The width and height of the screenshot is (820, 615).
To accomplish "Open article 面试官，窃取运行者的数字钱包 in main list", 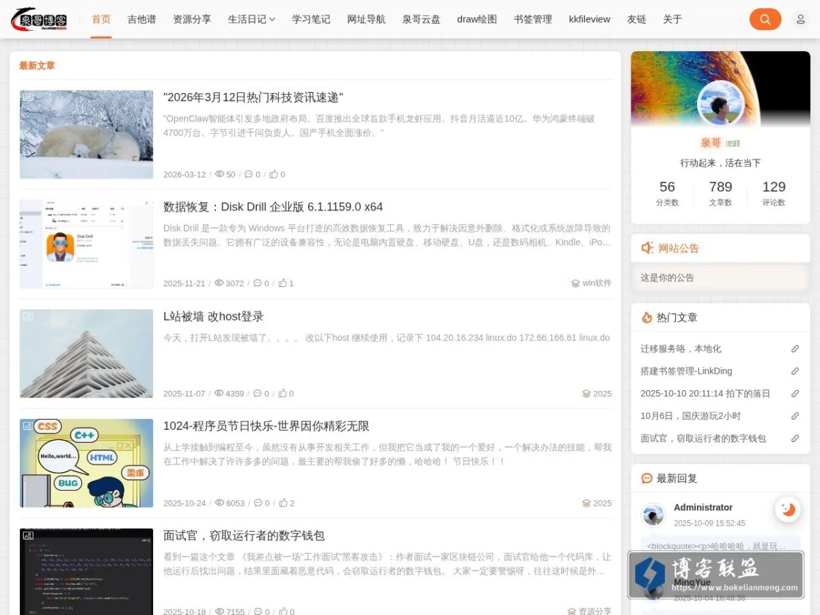I will (244, 535).
